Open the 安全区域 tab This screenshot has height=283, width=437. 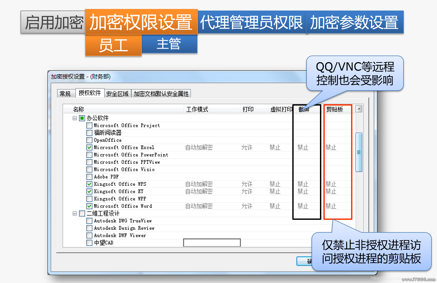(x=117, y=94)
